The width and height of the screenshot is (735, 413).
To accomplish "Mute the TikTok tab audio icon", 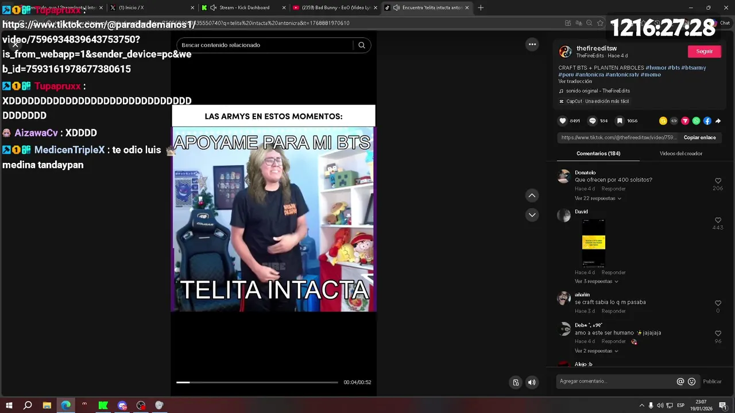I will coord(396,7).
